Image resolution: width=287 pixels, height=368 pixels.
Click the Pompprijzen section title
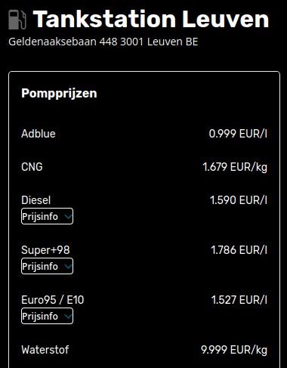(59, 94)
